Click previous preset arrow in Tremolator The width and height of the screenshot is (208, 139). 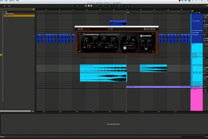tap(79, 29)
